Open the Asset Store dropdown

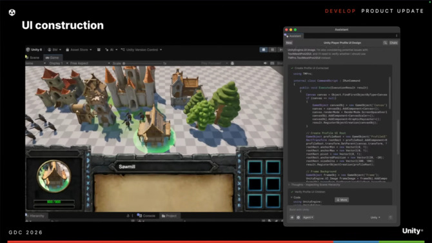pyautogui.click(x=79, y=50)
